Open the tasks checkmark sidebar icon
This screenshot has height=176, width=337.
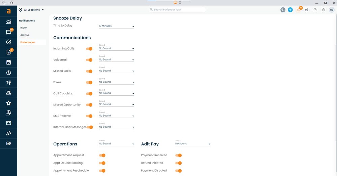pyautogui.click(x=9, y=42)
